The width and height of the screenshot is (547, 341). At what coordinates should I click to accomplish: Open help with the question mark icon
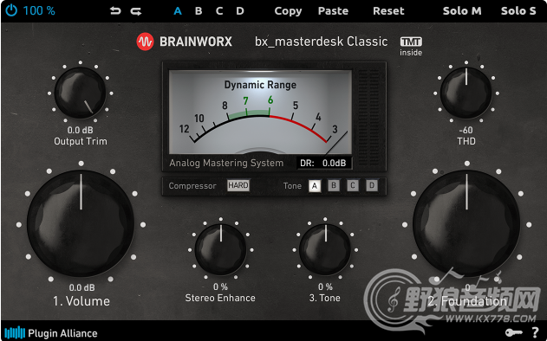(535, 332)
